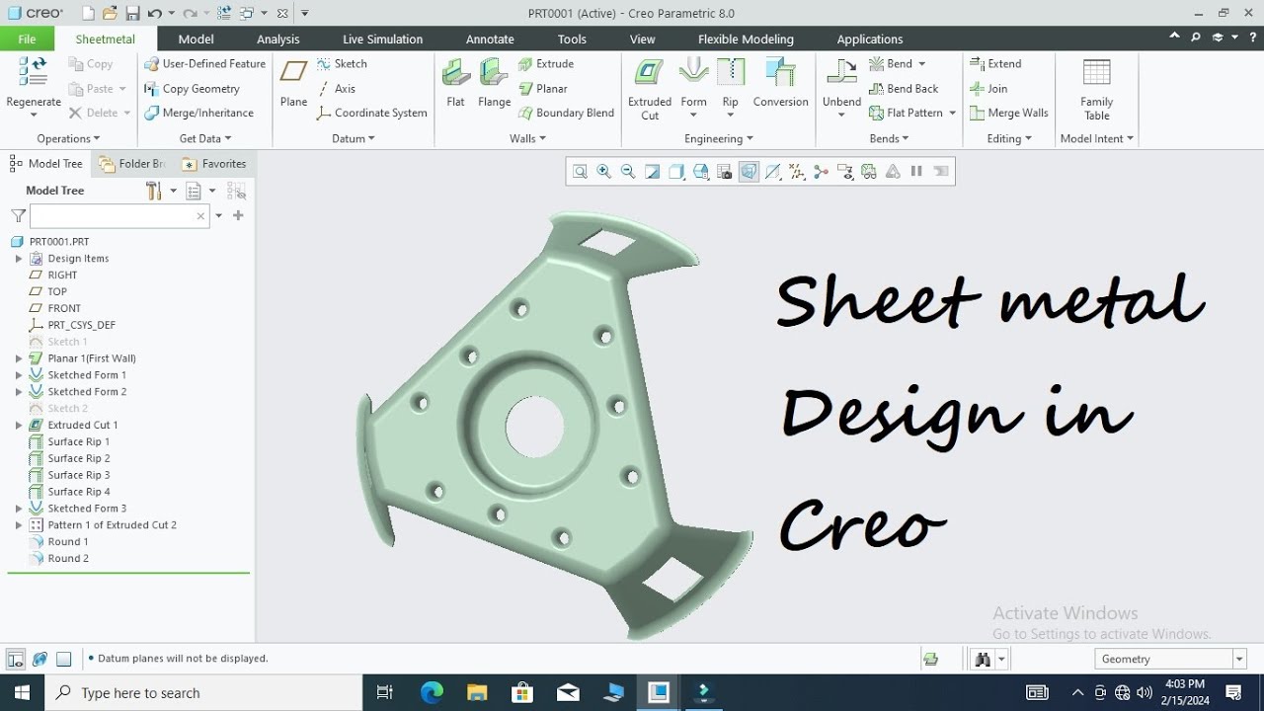
Task: Open a file with the folder icon
Action: pyautogui.click(x=110, y=13)
